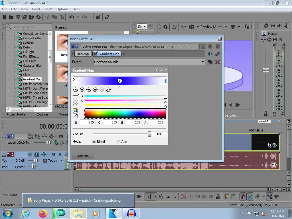
Task: Save the Gradient Map preset
Action: tap(210, 62)
